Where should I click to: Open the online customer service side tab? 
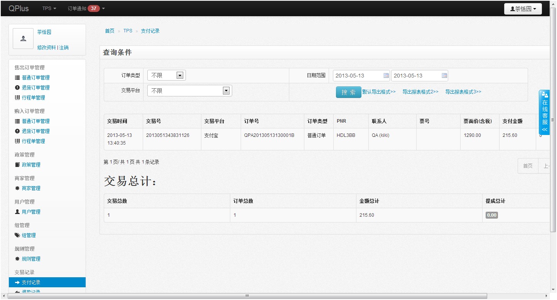pos(544,113)
